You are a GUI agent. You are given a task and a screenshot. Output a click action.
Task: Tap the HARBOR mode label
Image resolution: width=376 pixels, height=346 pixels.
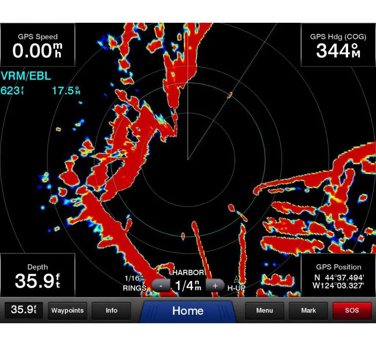click(x=188, y=273)
